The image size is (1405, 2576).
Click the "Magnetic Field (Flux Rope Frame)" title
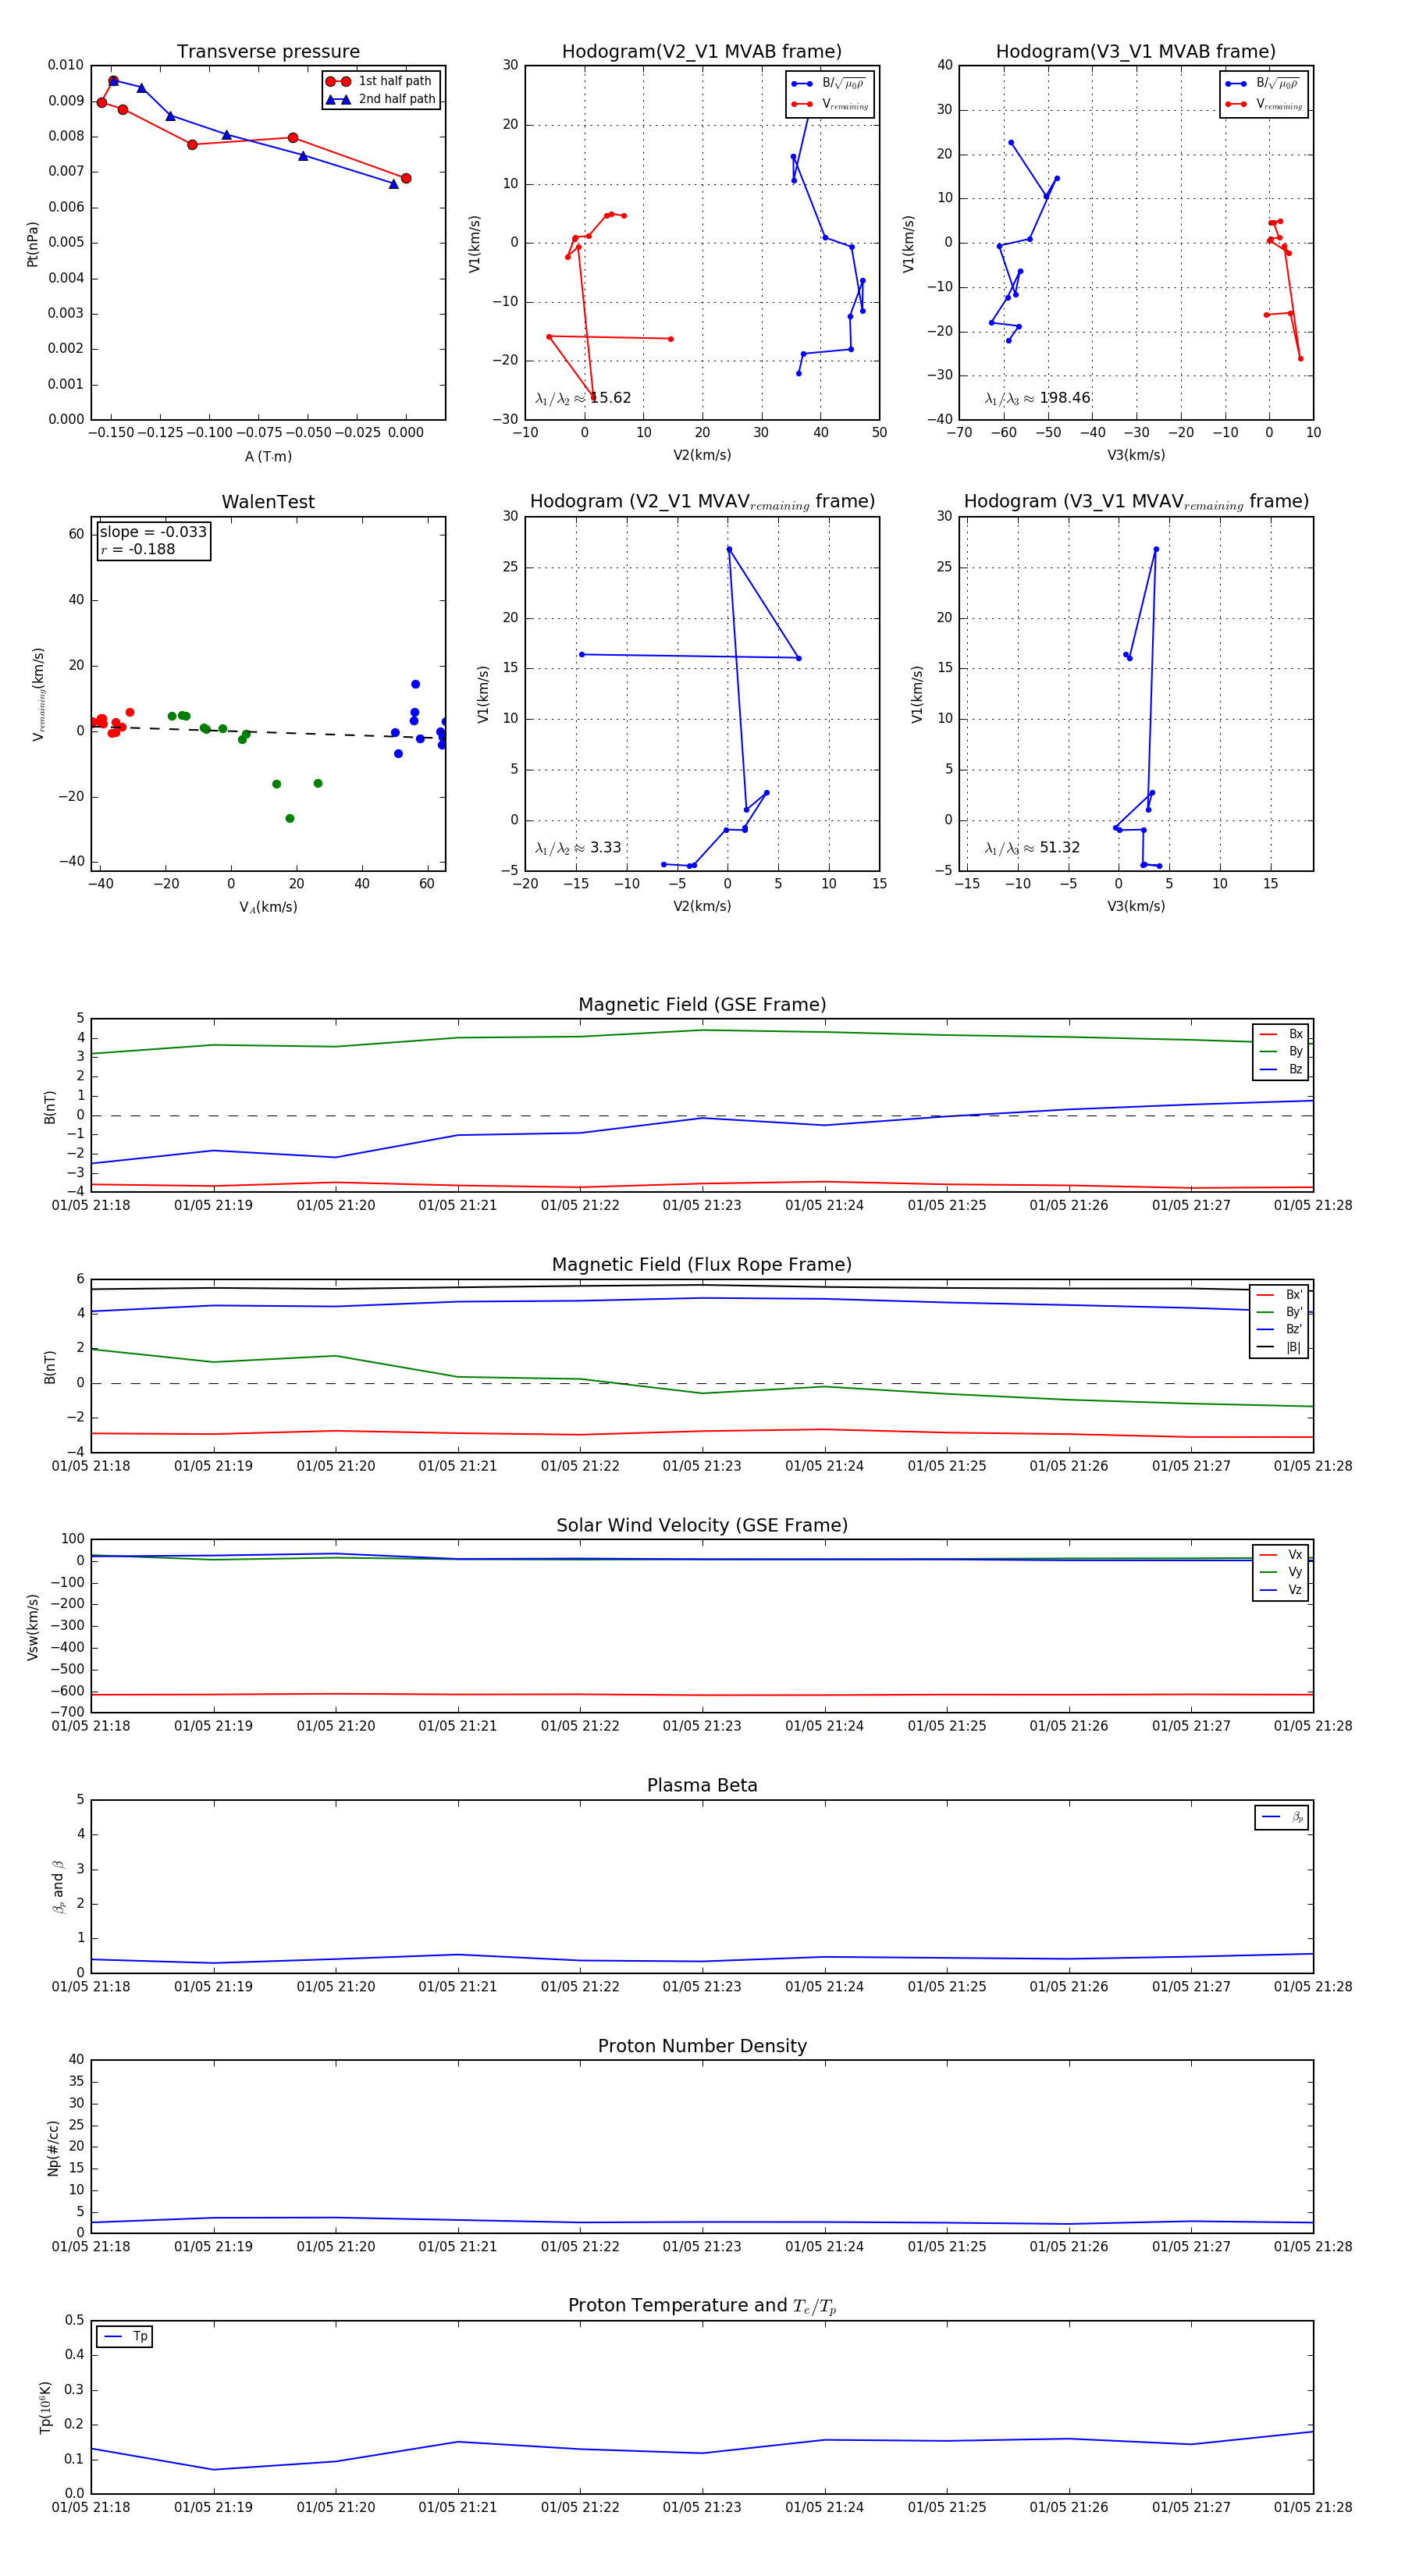pyautogui.click(x=702, y=1265)
